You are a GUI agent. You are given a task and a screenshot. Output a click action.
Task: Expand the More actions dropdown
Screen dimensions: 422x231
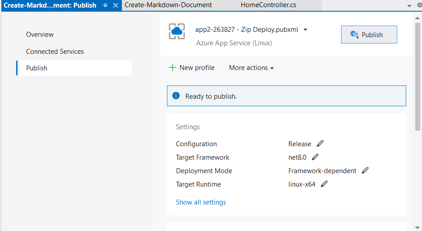tap(251, 68)
